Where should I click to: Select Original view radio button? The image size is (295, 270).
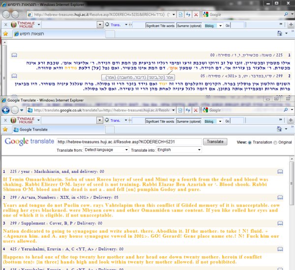pos(275,143)
